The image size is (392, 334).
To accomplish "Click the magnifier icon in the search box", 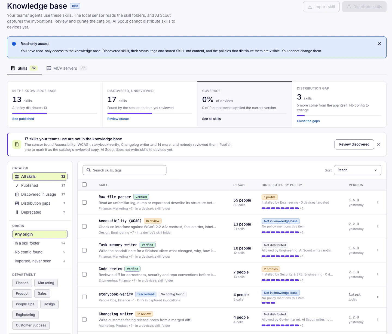I will tap(88, 170).
